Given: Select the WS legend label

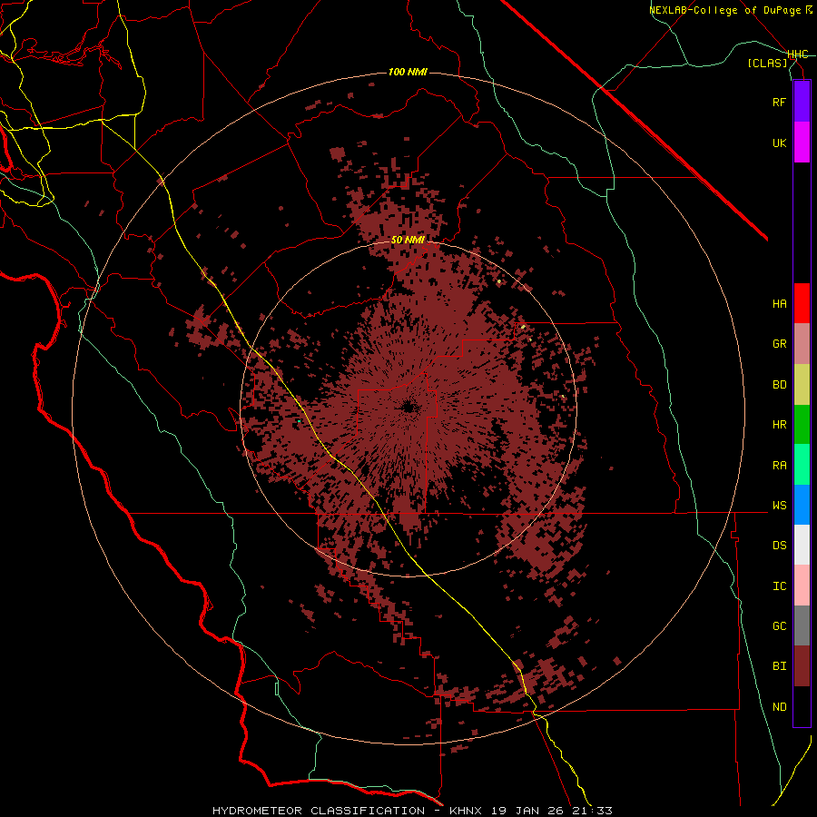Looking at the screenshot, I should [x=779, y=505].
